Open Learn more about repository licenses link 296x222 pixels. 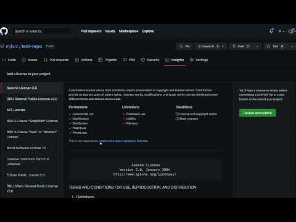point(123,141)
